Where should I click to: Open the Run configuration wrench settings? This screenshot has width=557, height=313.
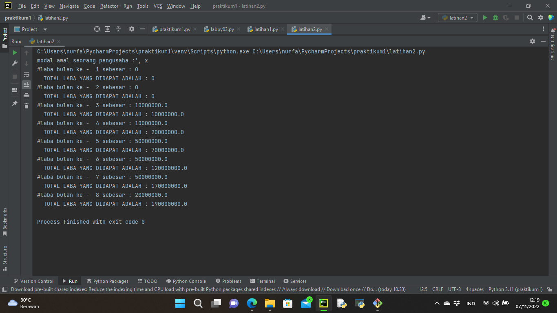click(14, 63)
